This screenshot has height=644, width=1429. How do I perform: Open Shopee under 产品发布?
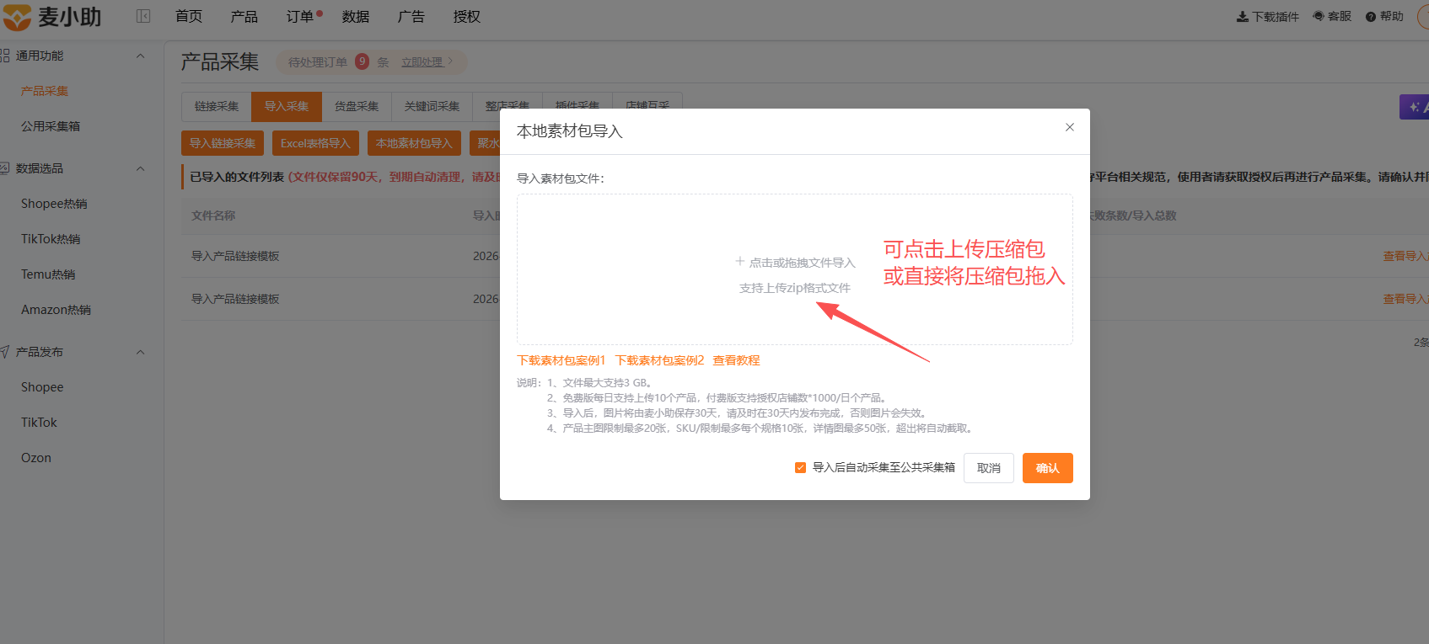point(42,387)
